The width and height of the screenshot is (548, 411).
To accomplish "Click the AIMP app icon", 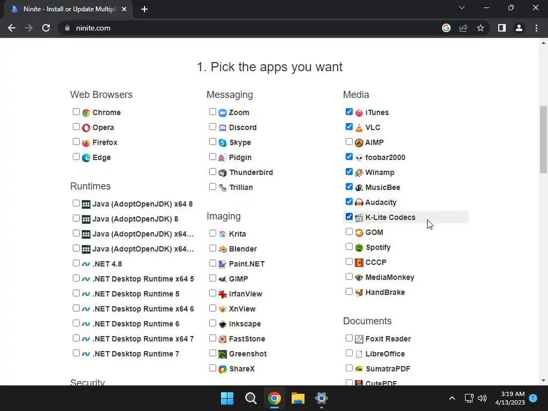I will [359, 142].
